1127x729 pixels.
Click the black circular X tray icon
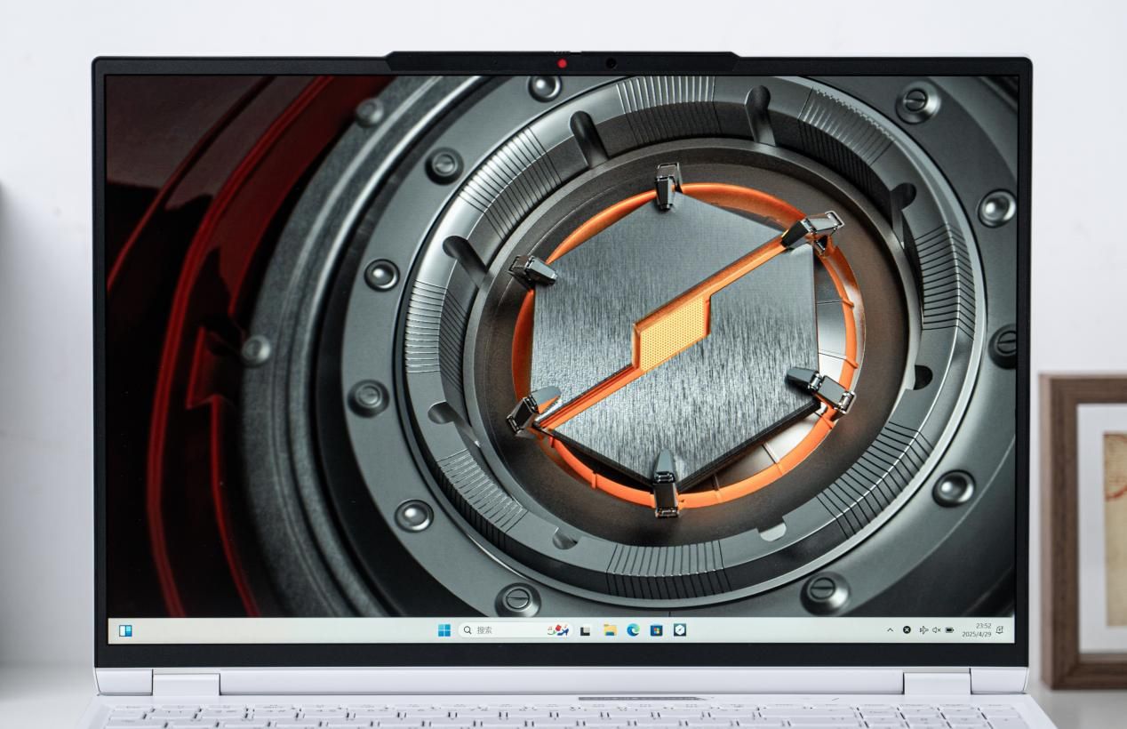pos(907,630)
